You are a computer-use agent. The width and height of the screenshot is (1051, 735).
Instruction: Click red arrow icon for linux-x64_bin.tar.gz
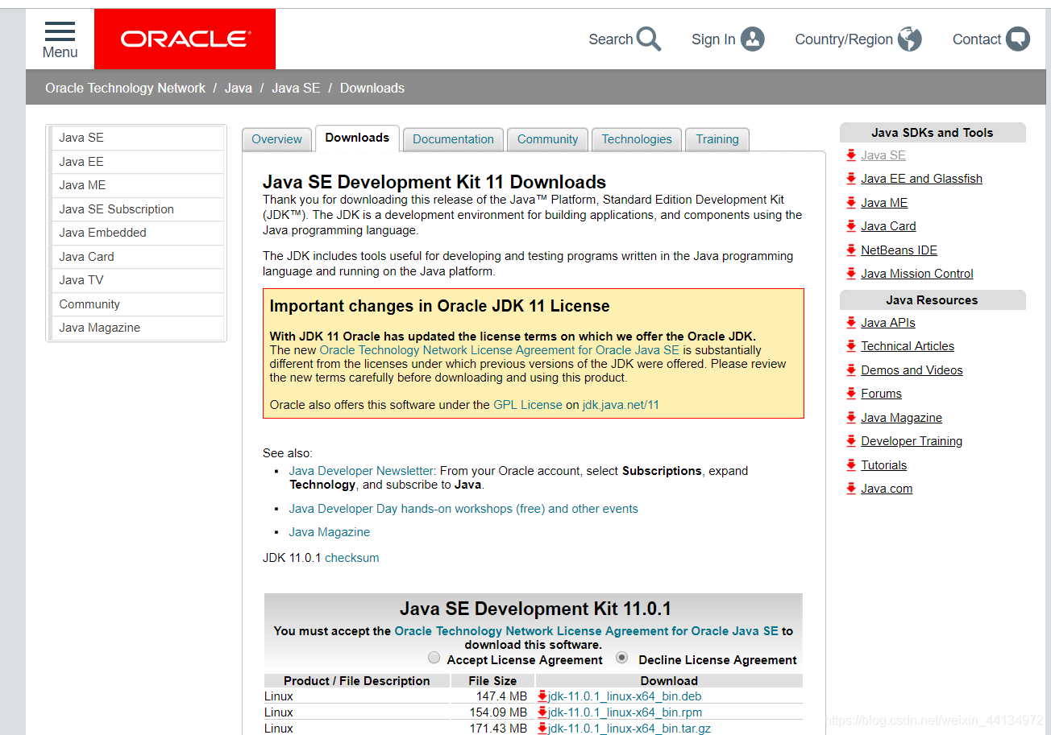pyautogui.click(x=542, y=728)
